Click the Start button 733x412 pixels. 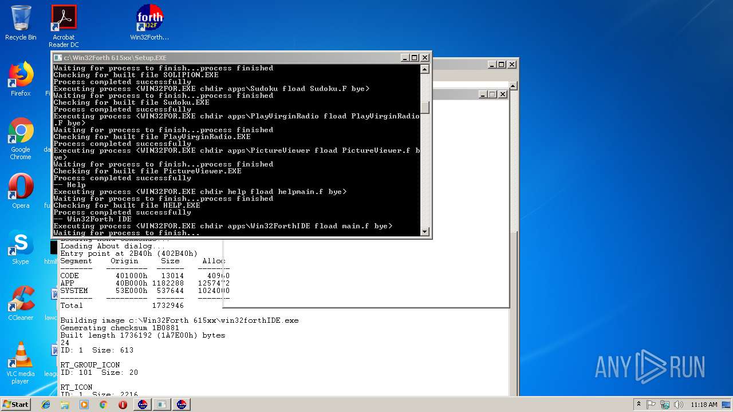[x=15, y=404]
